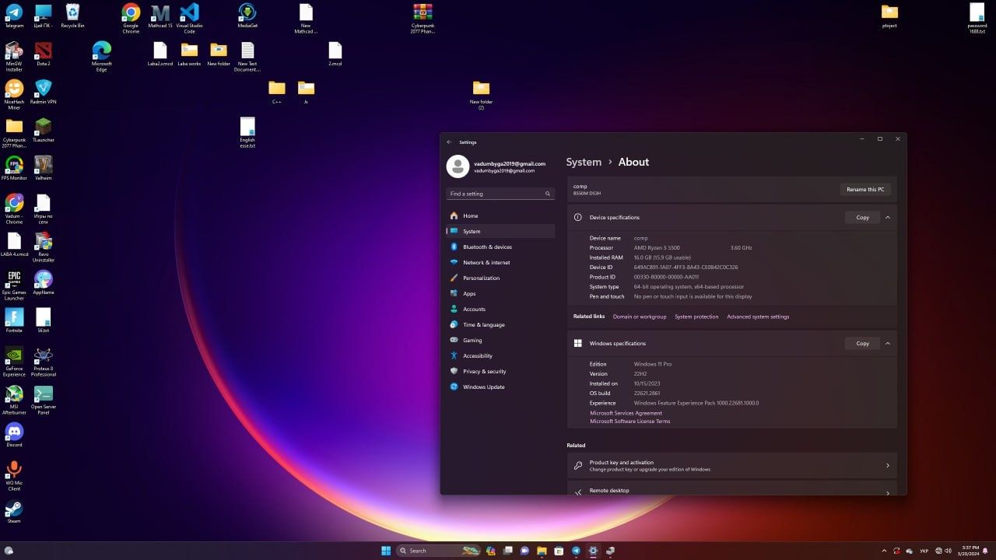Collapse the Device specifications section

tap(888, 218)
